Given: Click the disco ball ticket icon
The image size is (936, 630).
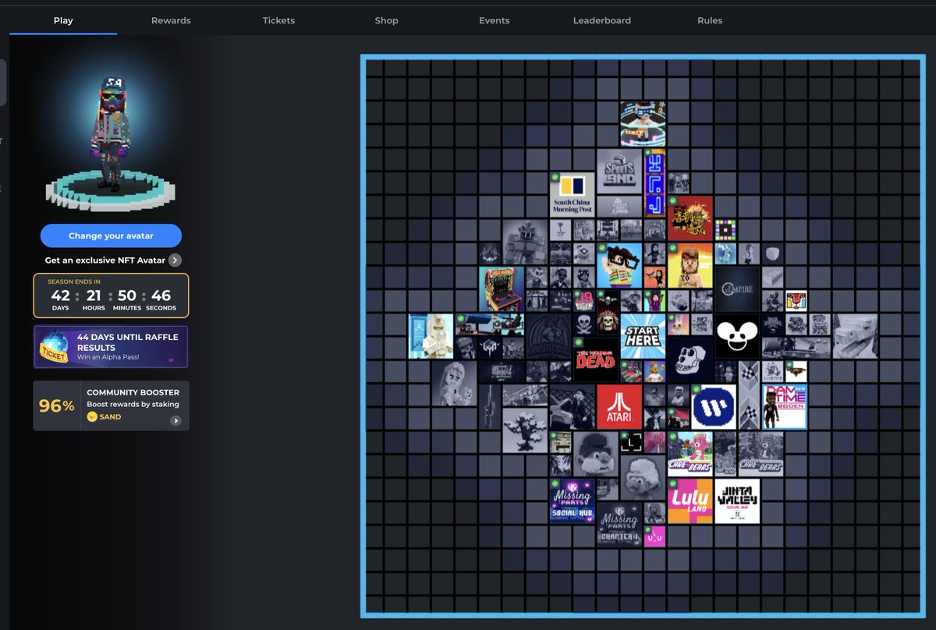Looking at the screenshot, I should click(54, 347).
